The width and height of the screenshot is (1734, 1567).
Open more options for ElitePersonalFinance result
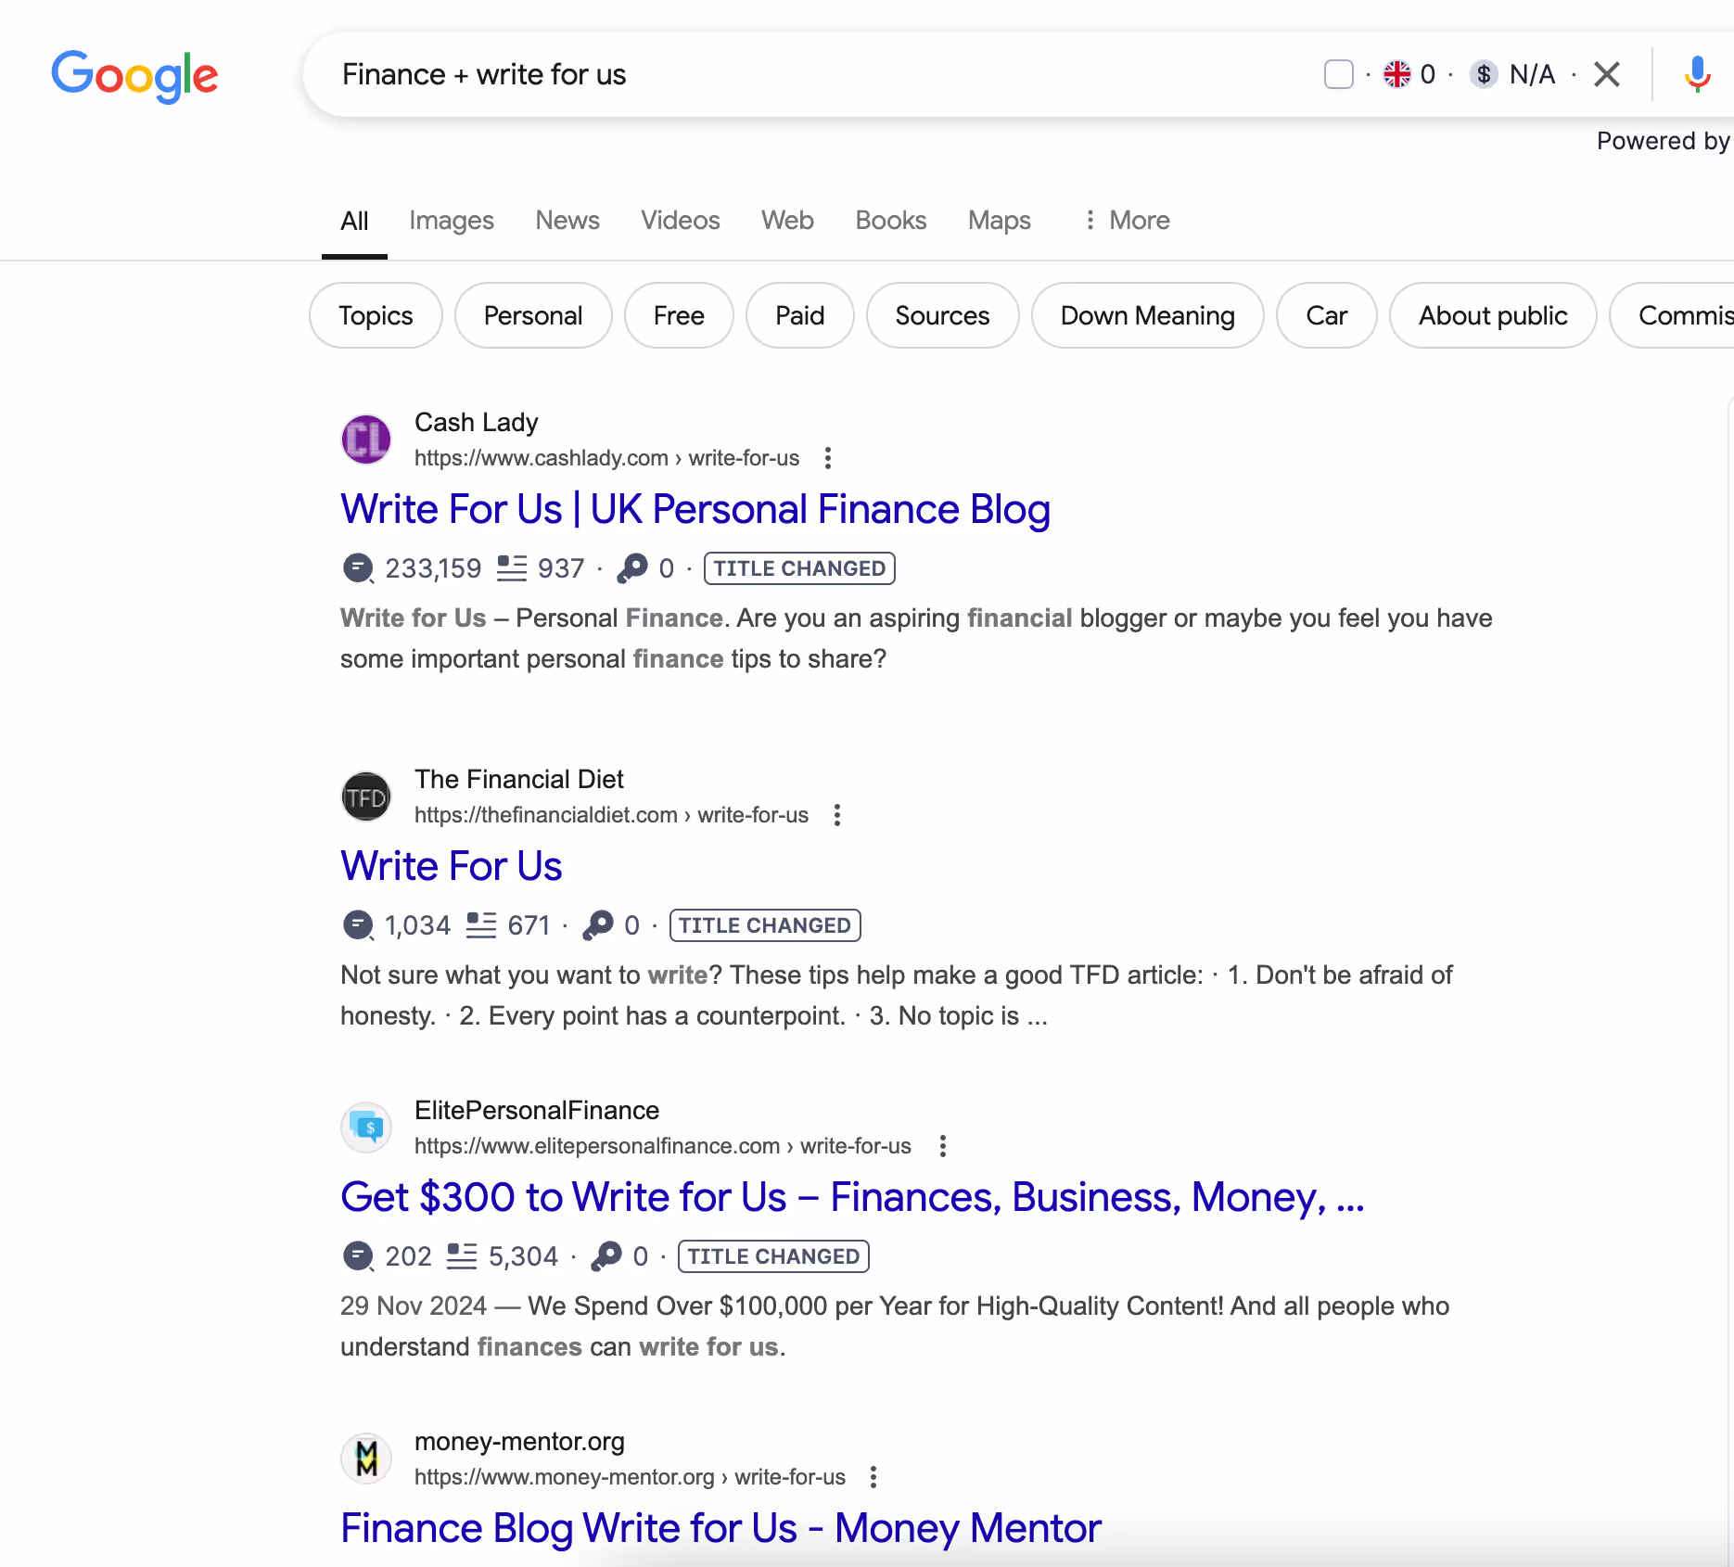[943, 1146]
